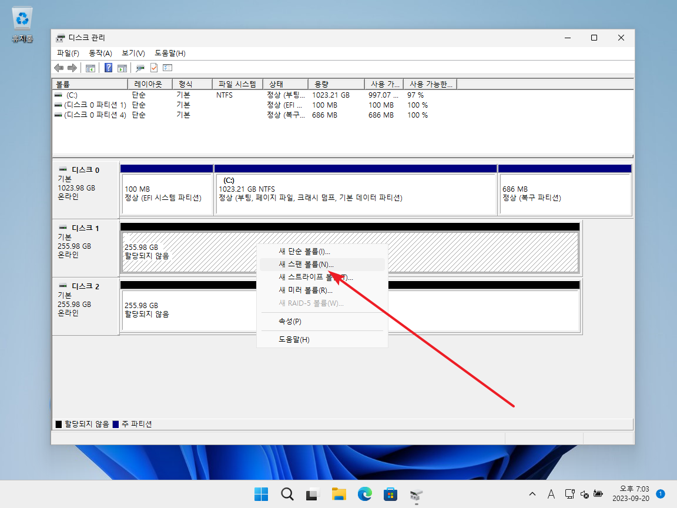
Task: Click the drive icon of 디스크 0 파티션 4
Action: [x=58, y=115]
